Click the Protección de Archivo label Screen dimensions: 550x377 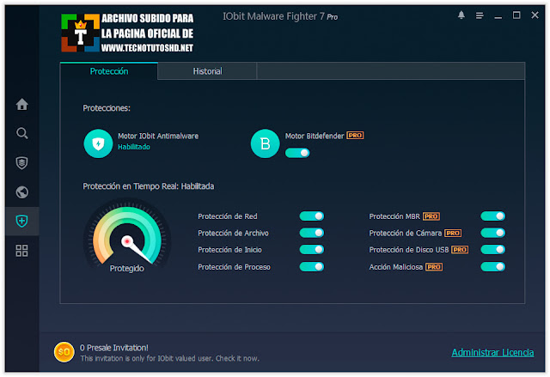pos(233,233)
